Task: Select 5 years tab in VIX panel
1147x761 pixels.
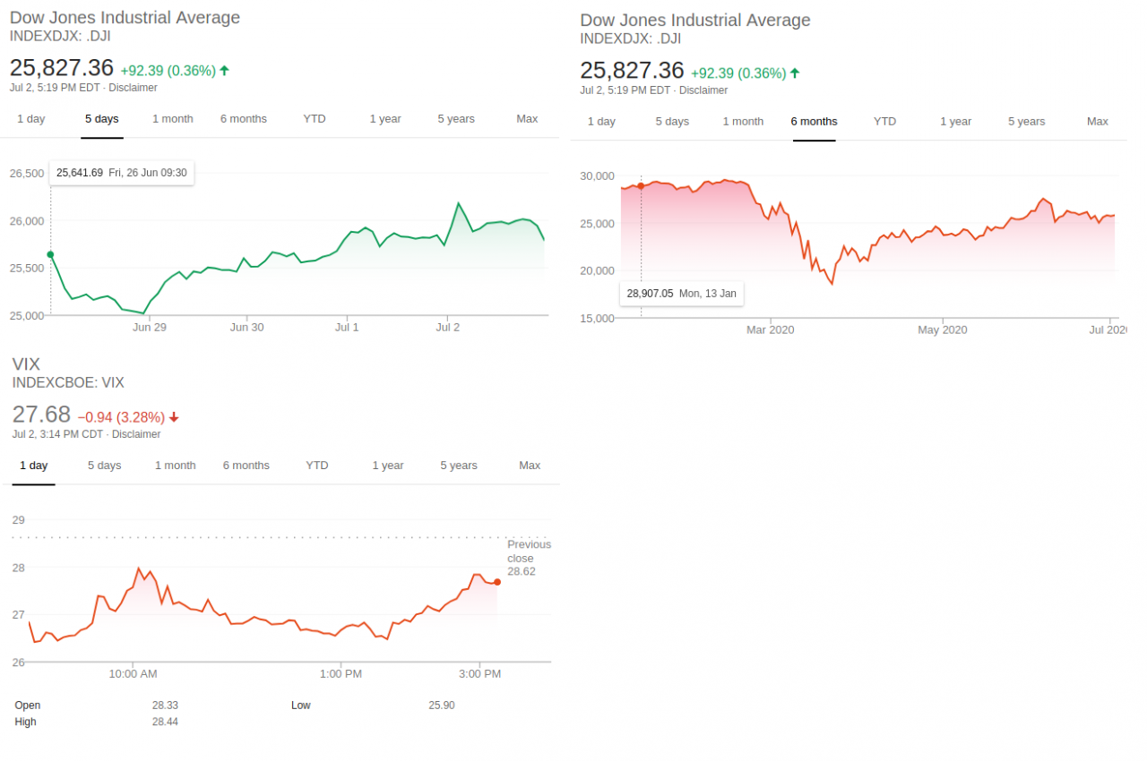Action: [459, 466]
